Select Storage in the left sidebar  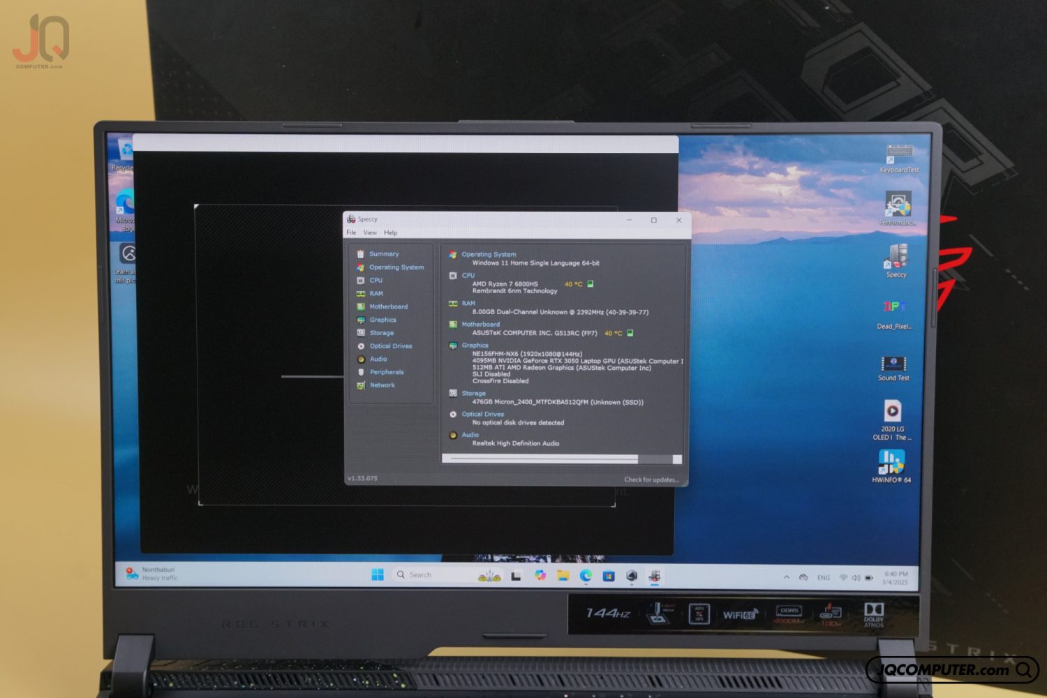(375, 333)
